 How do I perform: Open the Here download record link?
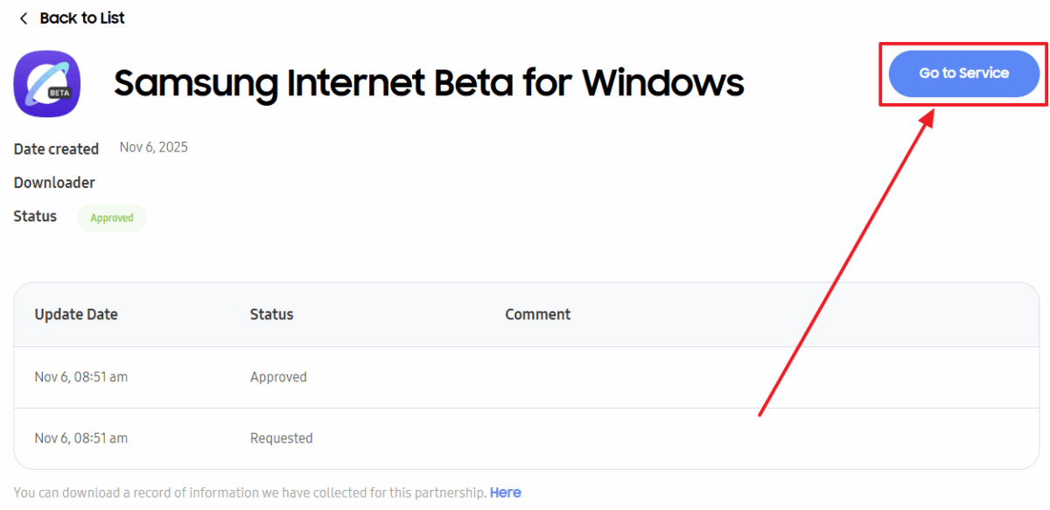(x=505, y=493)
